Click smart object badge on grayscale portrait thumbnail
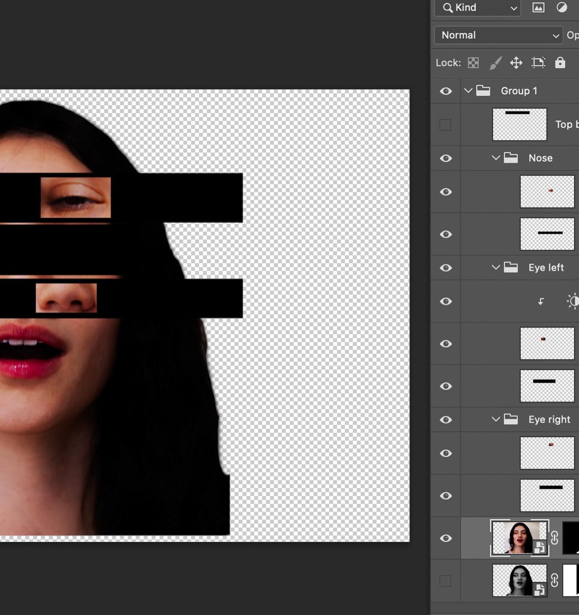 click(539, 589)
